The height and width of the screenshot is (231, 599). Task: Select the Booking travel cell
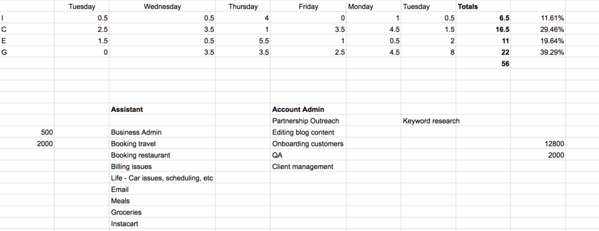pyautogui.click(x=162, y=143)
